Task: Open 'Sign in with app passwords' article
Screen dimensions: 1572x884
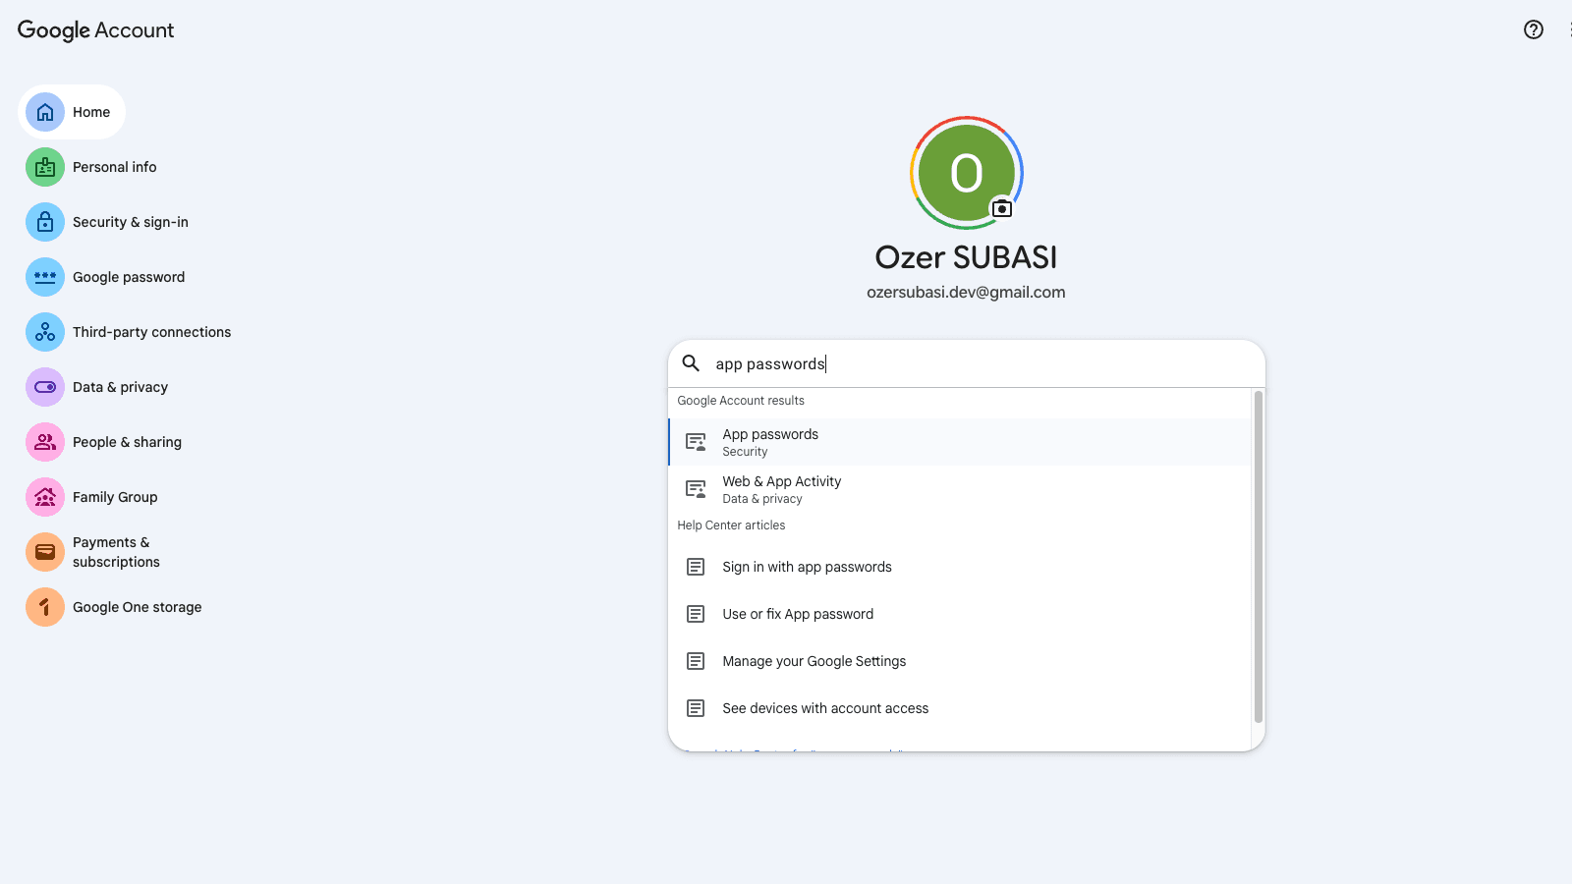Action: coord(807,567)
